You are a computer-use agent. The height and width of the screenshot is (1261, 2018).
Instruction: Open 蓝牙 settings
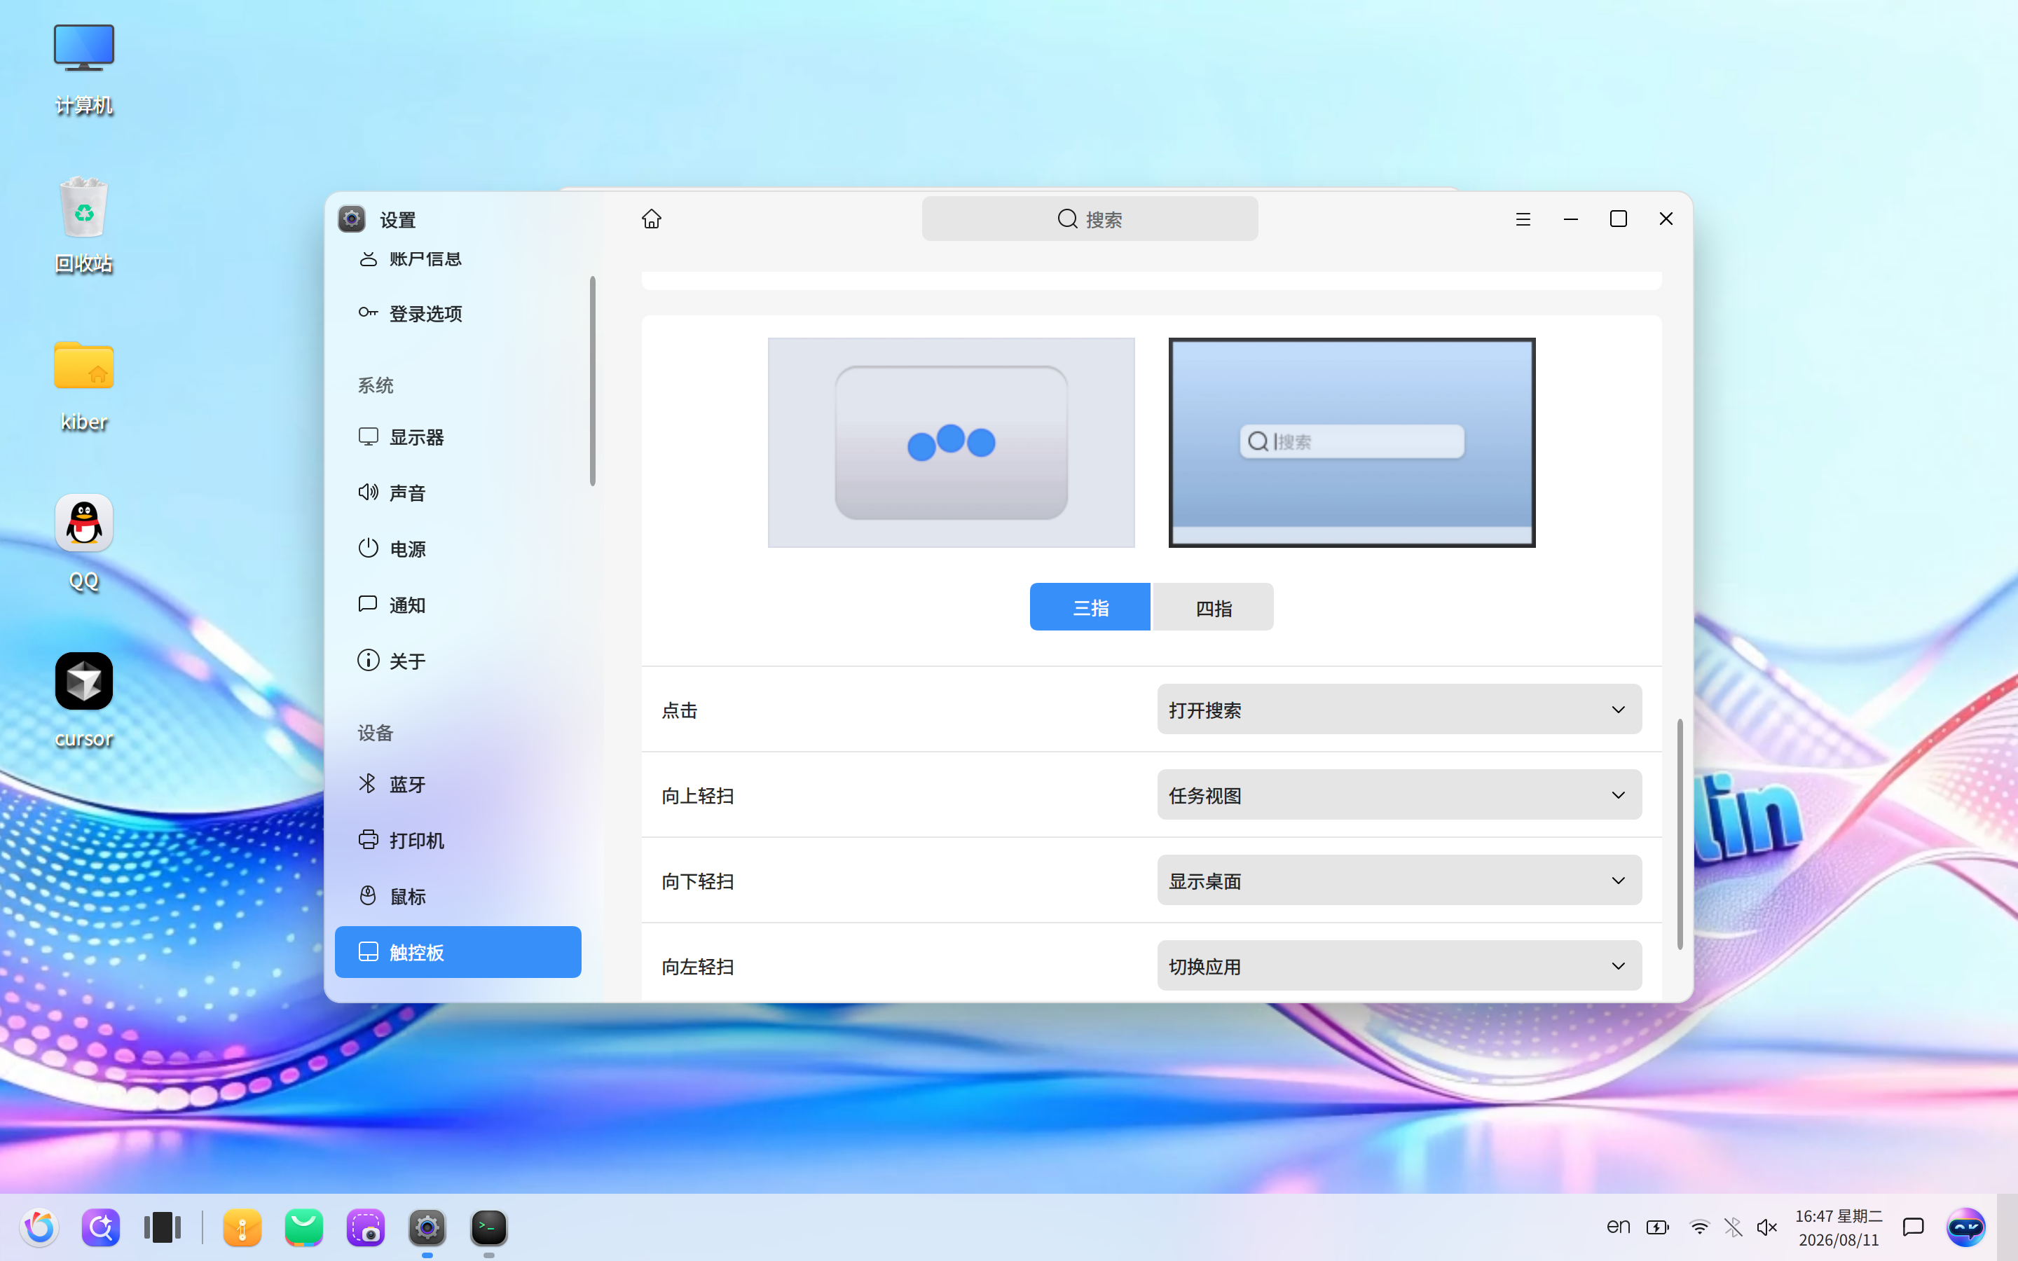458,784
